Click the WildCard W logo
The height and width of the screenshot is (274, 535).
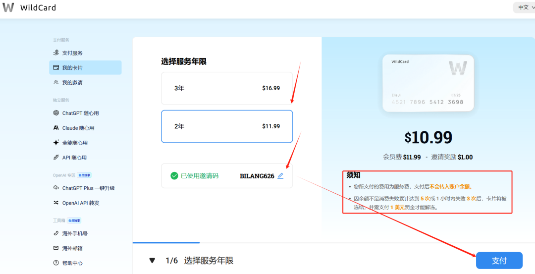8,7
